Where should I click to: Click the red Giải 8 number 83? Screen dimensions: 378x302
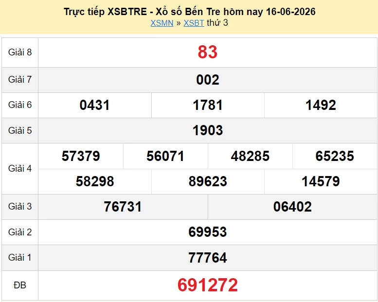(208, 52)
